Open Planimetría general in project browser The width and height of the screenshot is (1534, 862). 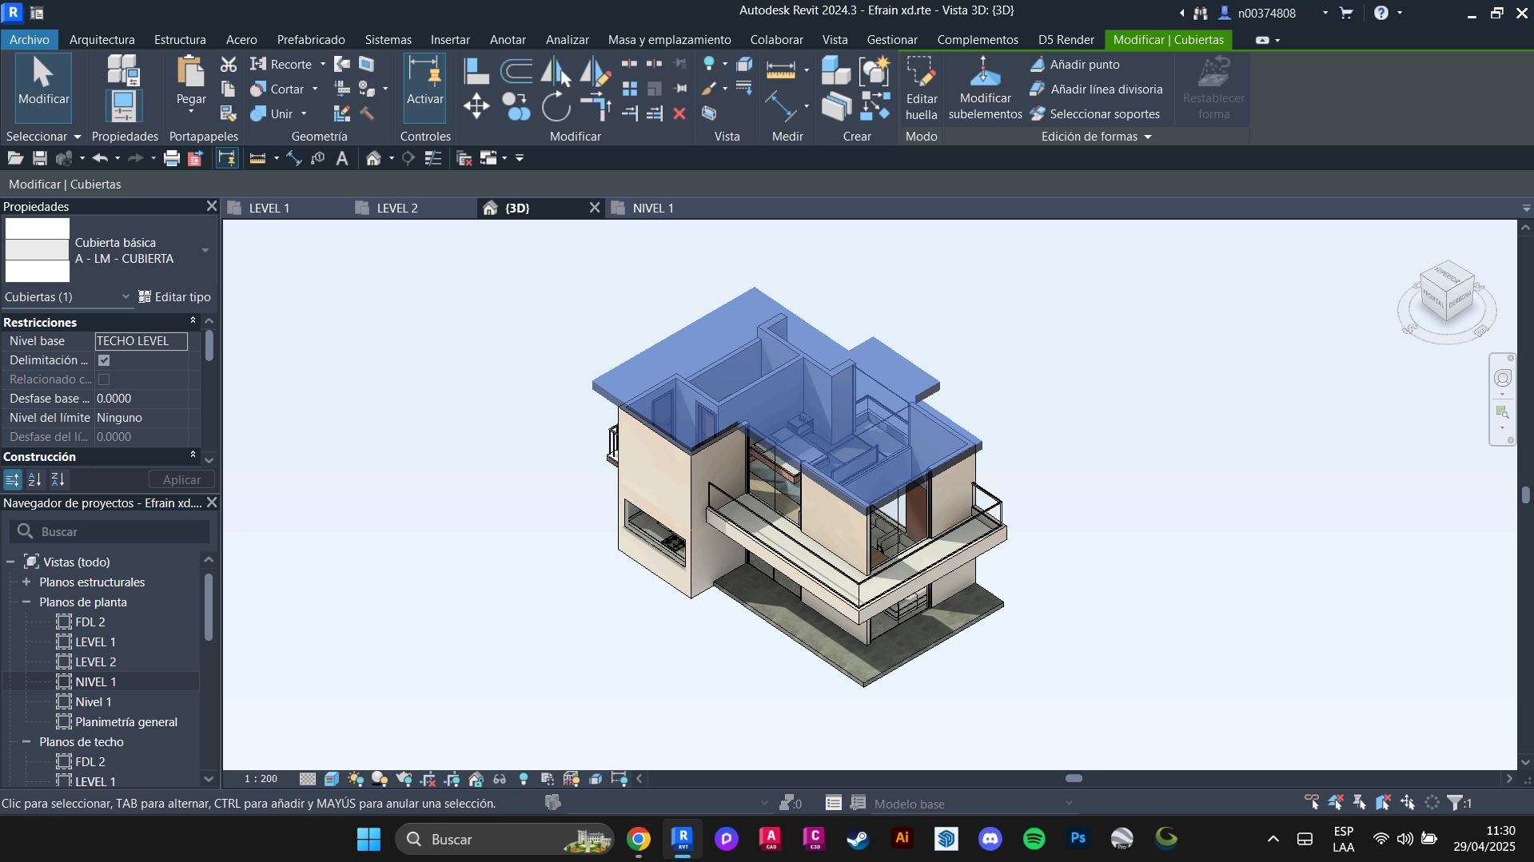point(126,721)
